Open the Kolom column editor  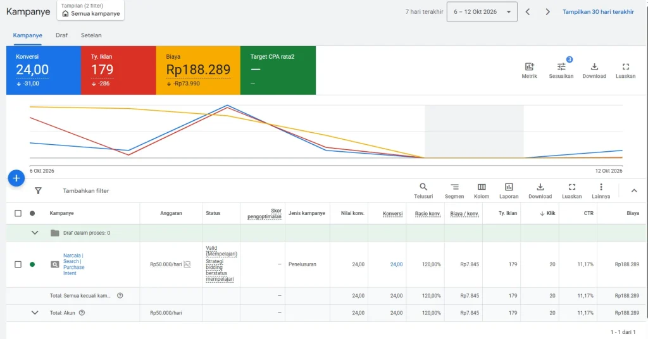[x=482, y=191]
